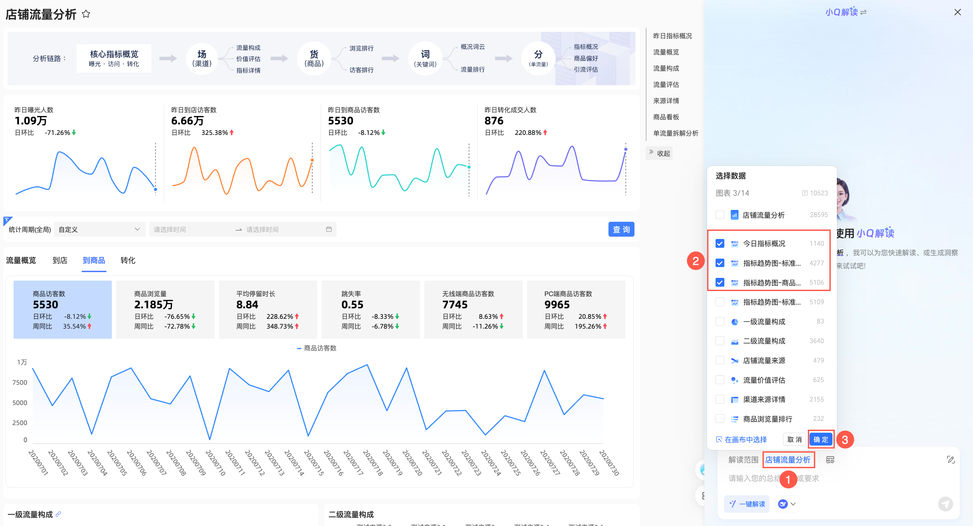Select the PC端商品访客数 9965 card
Screen dimensions: 973x526
pos(576,309)
